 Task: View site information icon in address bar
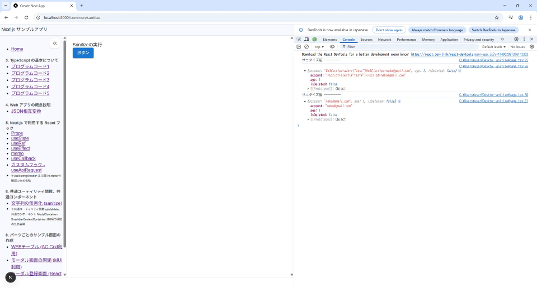tap(39, 17)
